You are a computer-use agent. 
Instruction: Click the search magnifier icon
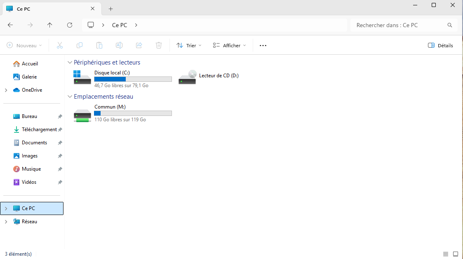pos(450,25)
